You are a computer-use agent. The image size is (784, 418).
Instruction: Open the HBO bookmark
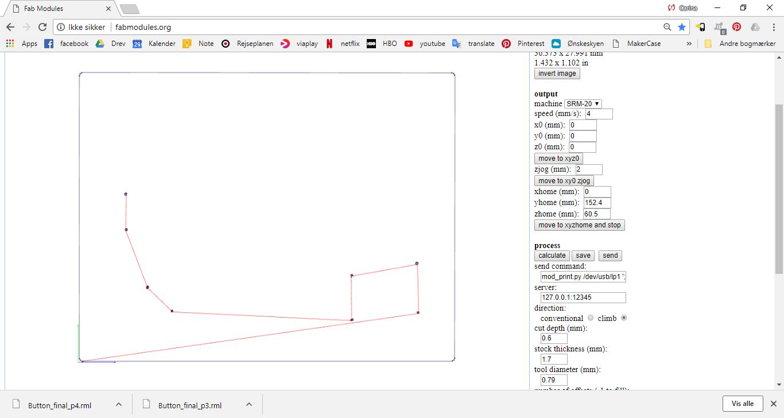382,44
